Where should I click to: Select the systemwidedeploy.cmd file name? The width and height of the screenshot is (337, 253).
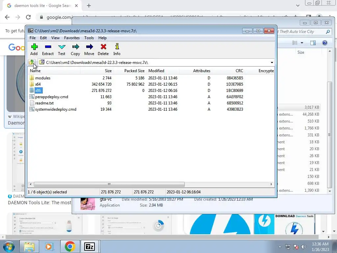pos(56,109)
